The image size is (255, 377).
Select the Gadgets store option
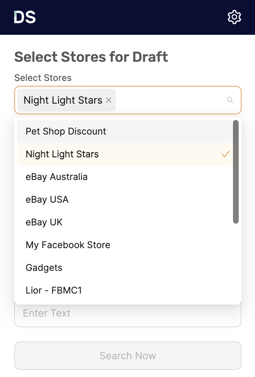click(x=44, y=268)
